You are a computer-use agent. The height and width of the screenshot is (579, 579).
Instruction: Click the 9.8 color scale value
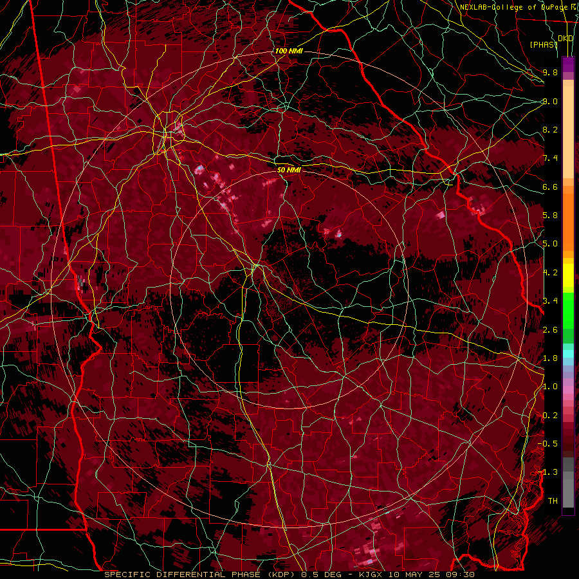click(x=550, y=72)
